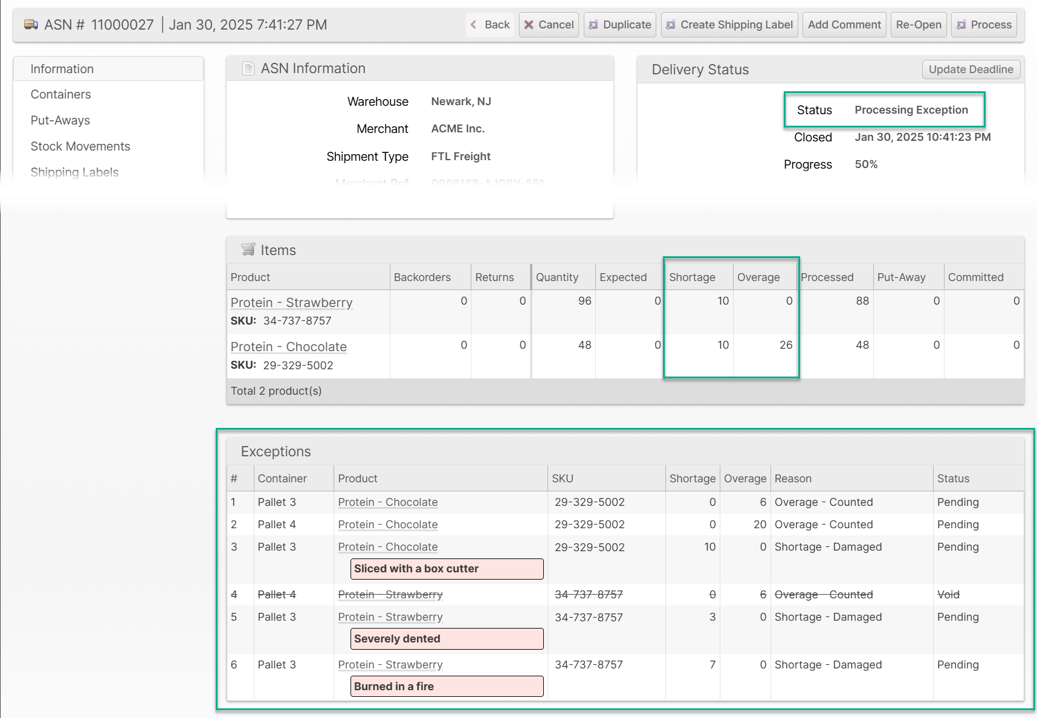The image size is (1037, 718).
Task: Click the 'Sliced with a box cutter' note
Action: click(x=447, y=569)
